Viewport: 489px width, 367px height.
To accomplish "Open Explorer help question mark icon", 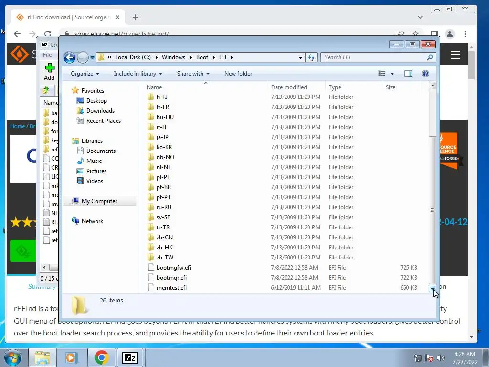I will pos(425,73).
